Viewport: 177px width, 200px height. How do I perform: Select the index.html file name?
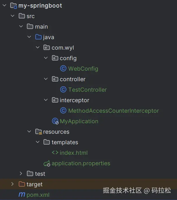tap(73, 153)
